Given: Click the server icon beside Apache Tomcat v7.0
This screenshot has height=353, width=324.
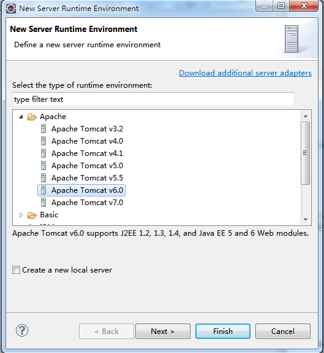Looking at the screenshot, I should coord(43,203).
